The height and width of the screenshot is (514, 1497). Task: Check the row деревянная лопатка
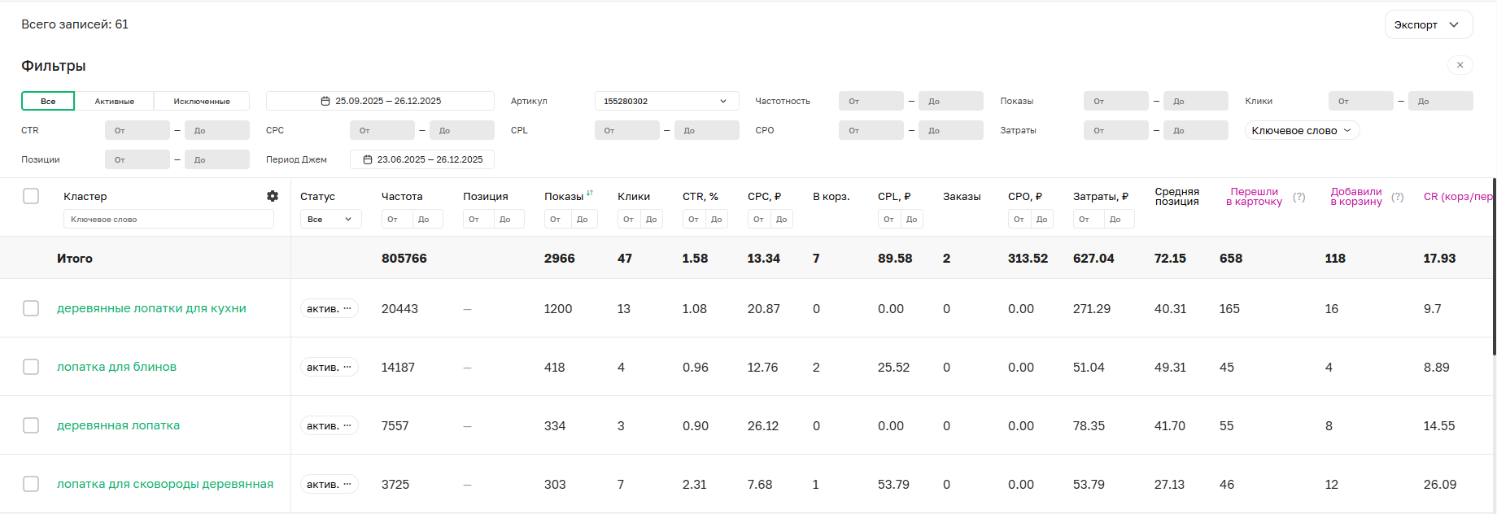(x=31, y=425)
